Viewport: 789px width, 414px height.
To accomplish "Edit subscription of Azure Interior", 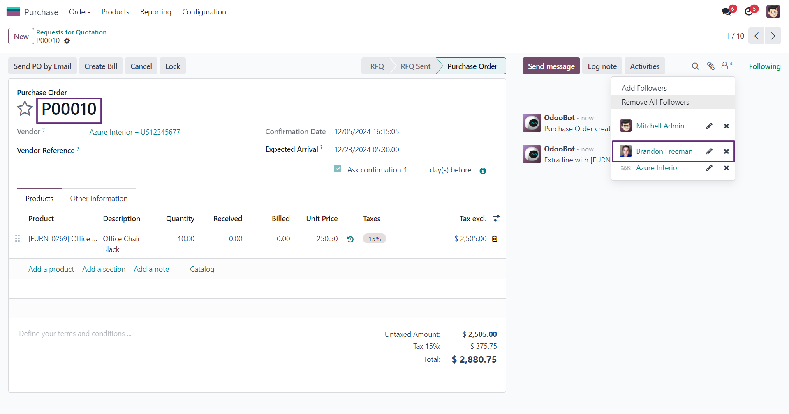I will point(709,168).
